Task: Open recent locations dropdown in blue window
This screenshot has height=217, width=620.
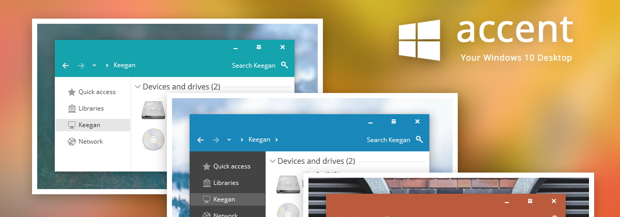Action: click(229, 140)
